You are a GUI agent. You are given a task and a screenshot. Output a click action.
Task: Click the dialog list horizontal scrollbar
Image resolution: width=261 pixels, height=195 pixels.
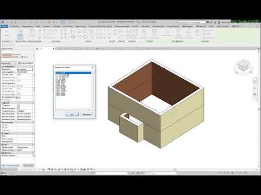[73, 109]
